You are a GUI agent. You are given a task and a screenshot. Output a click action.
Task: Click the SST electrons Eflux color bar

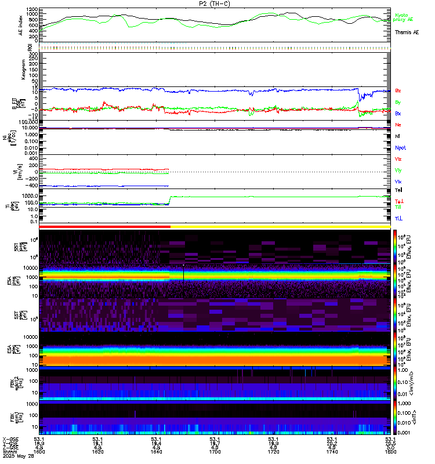click(x=395, y=314)
